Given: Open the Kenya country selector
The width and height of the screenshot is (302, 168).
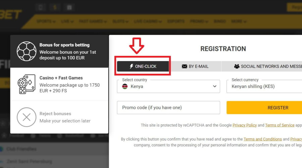Looking at the screenshot, I should (x=168, y=86).
